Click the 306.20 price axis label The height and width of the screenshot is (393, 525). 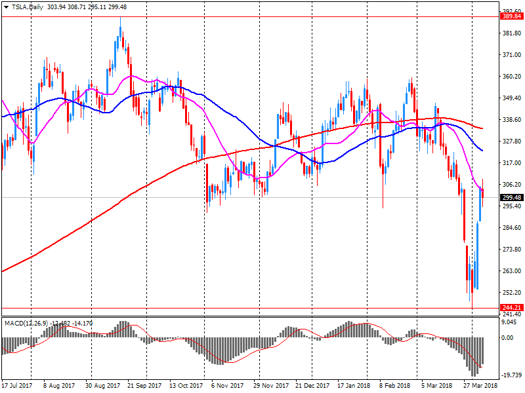click(x=512, y=185)
